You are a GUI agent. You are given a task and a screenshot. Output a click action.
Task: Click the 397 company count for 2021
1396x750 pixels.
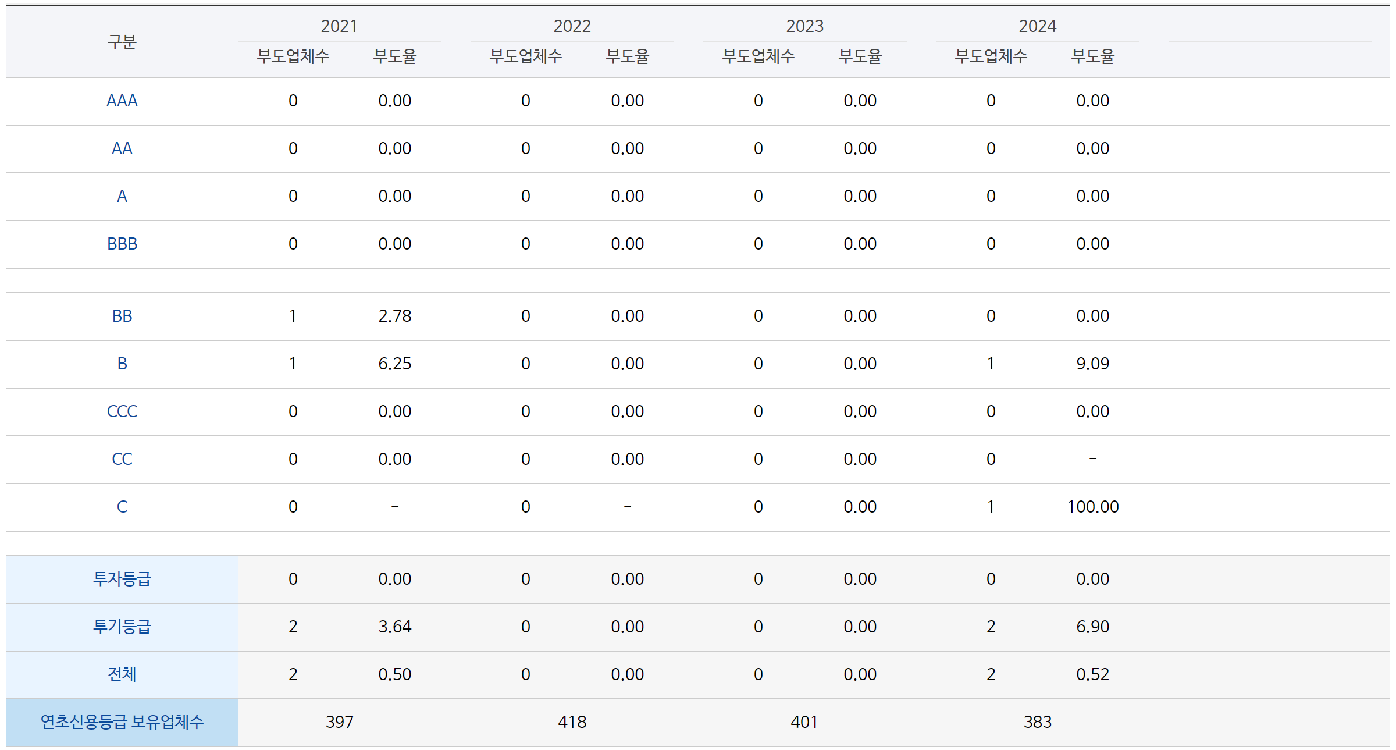(339, 722)
